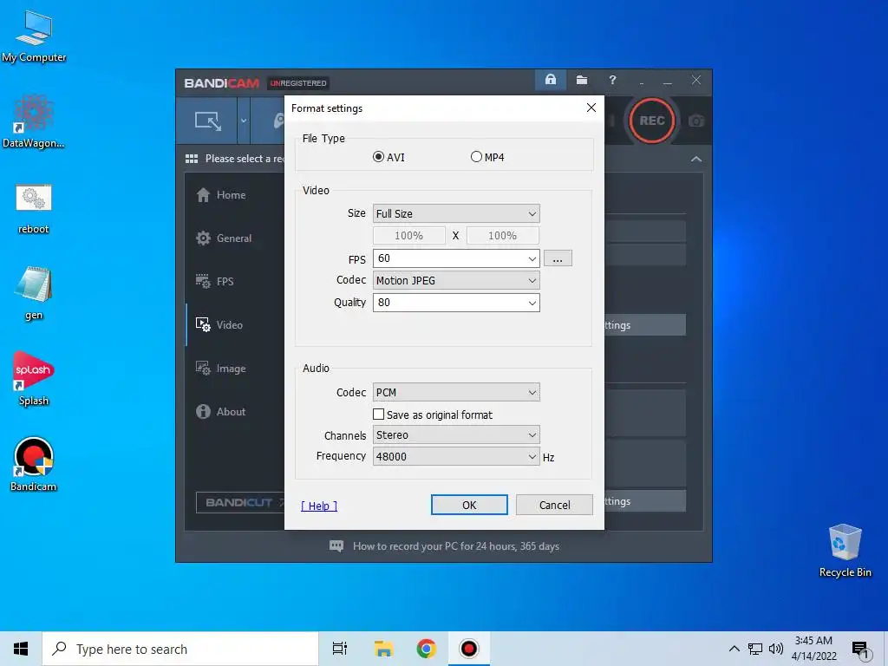Select the AVI file type radio button
This screenshot has height=666, width=888.
[378, 157]
